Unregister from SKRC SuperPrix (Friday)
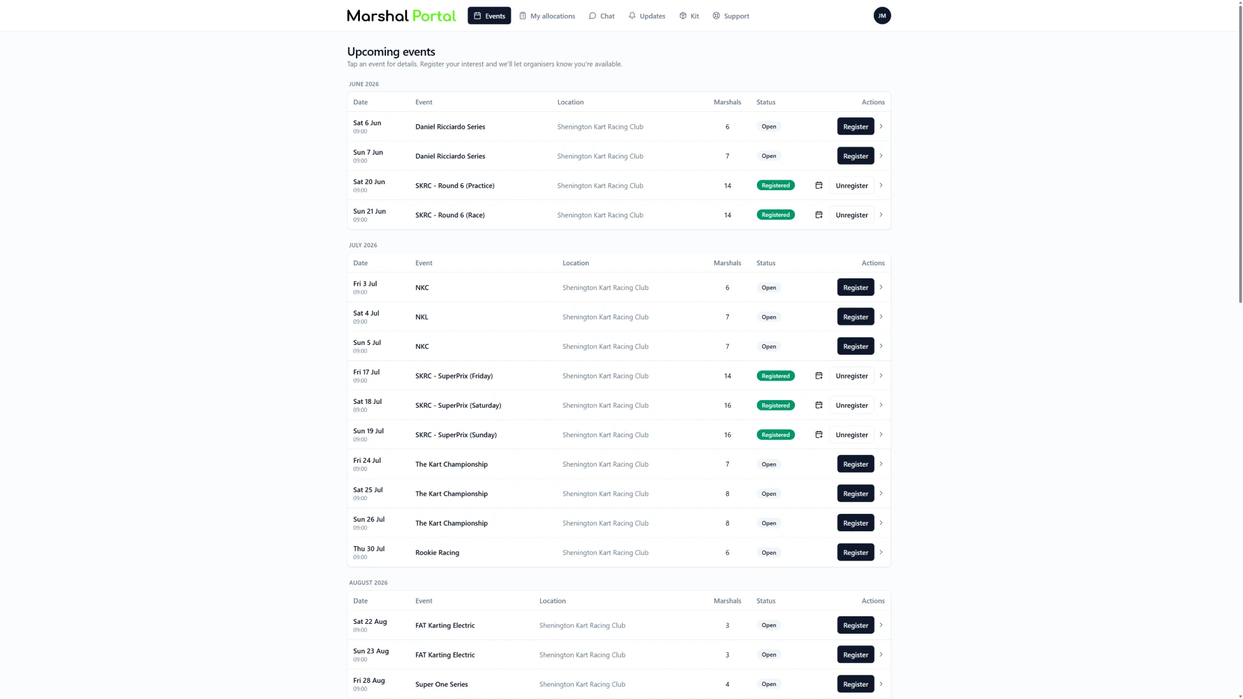This screenshot has height=699, width=1243. (851, 376)
